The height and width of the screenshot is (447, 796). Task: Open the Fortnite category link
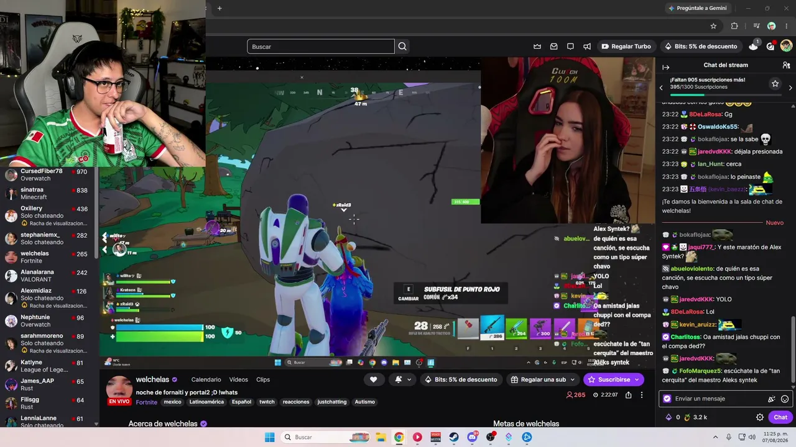tap(147, 402)
